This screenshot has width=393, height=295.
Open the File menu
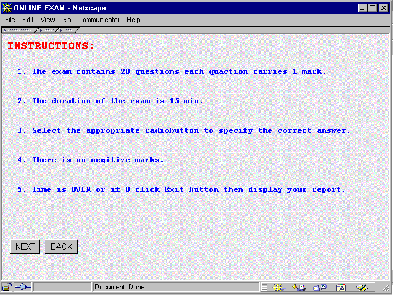(x=10, y=20)
